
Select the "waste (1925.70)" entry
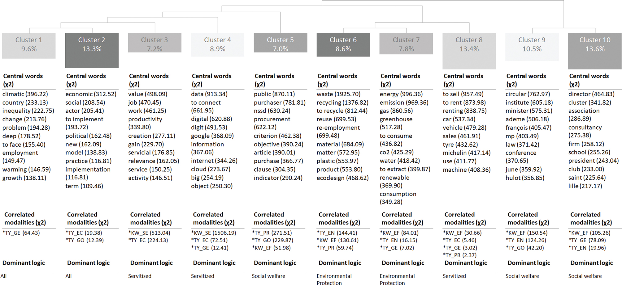pos(338,94)
